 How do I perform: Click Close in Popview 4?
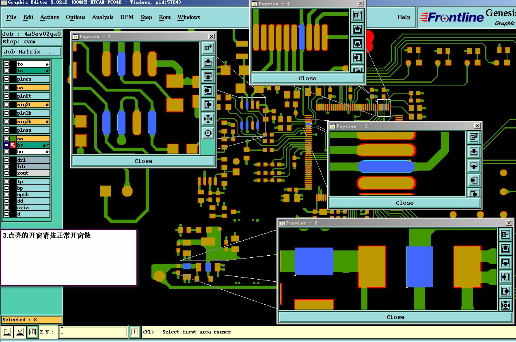tap(307, 78)
